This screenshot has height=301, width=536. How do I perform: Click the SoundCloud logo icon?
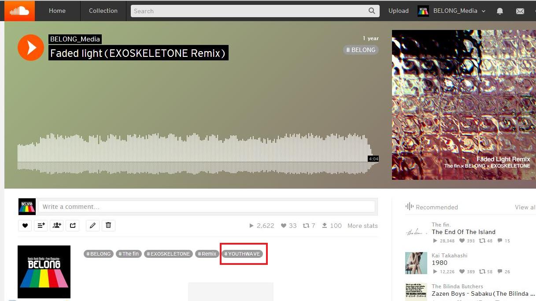point(19,11)
